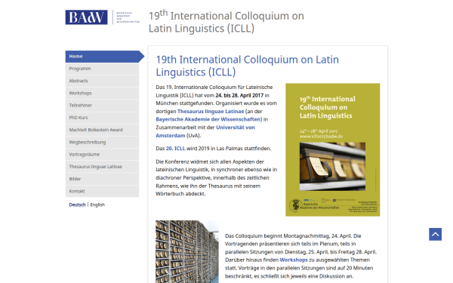This screenshot has width=453, height=283.
Task: Click Bayerische Akademie text beside logo
Action: click(x=128, y=17)
